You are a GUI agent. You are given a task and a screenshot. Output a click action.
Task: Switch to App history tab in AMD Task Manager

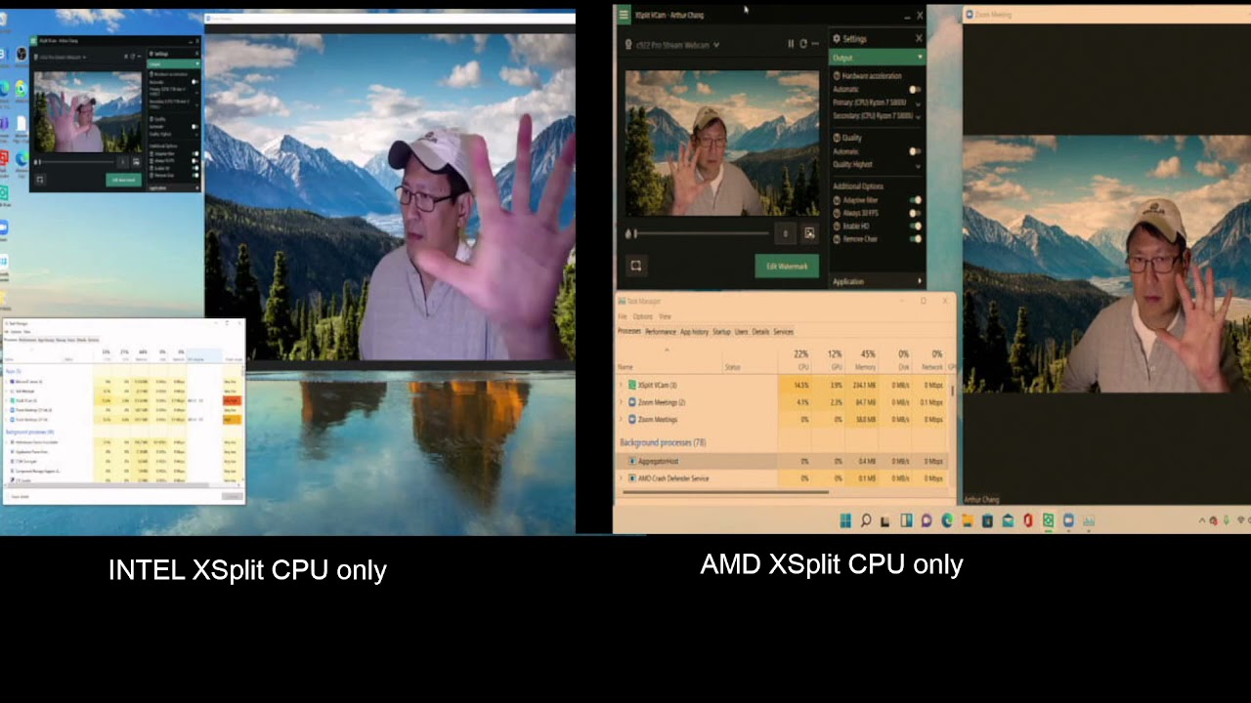click(x=694, y=332)
